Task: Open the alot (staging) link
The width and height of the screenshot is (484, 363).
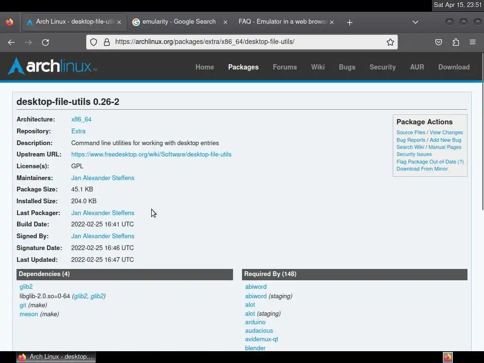Action: [250, 314]
